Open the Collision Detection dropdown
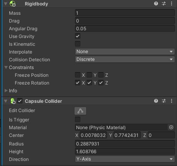Viewport: 177px width, 166px height. (125, 59)
